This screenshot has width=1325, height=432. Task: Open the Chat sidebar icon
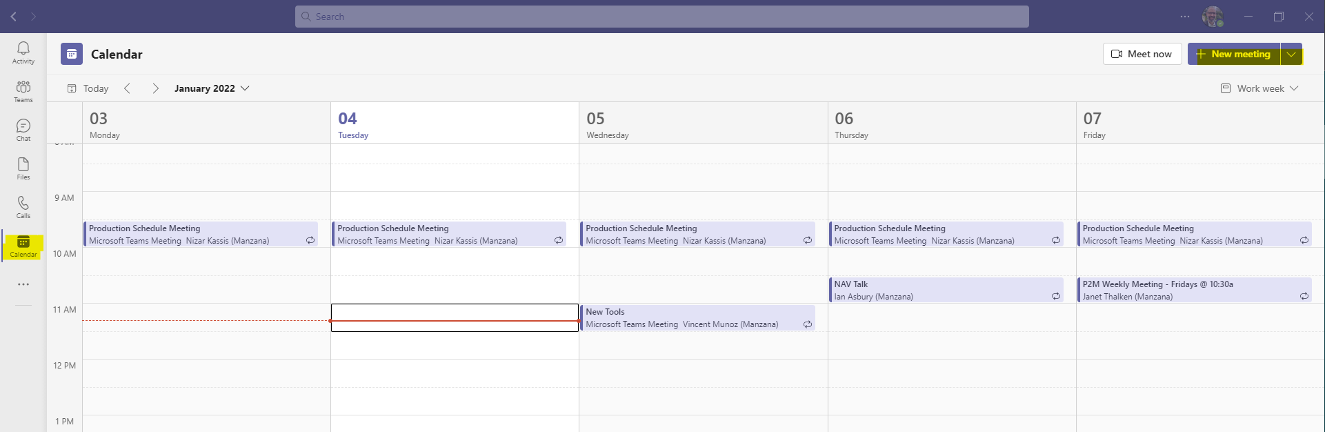click(23, 130)
